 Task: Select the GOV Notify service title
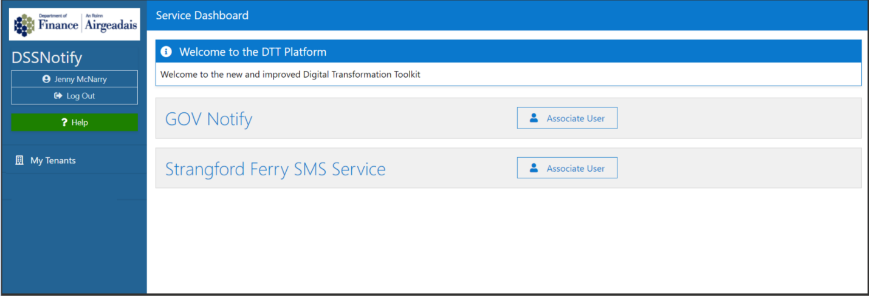click(x=209, y=119)
